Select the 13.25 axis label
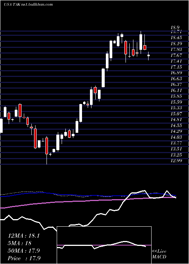 [176, 155]
